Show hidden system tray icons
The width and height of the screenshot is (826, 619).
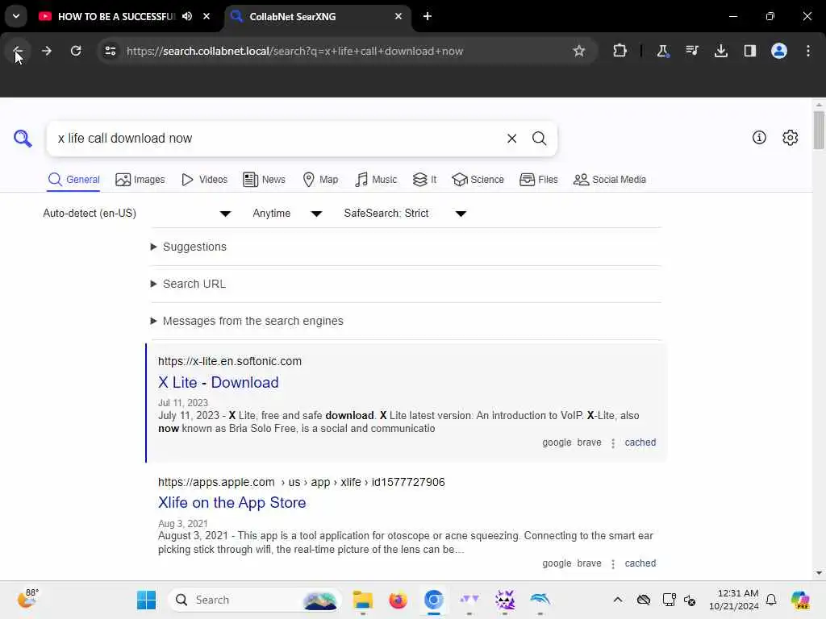617,600
